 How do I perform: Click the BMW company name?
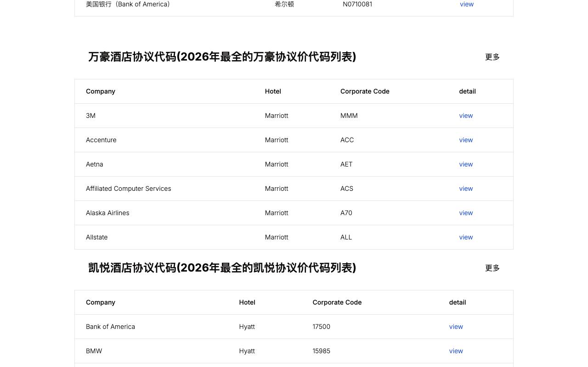coord(94,351)
